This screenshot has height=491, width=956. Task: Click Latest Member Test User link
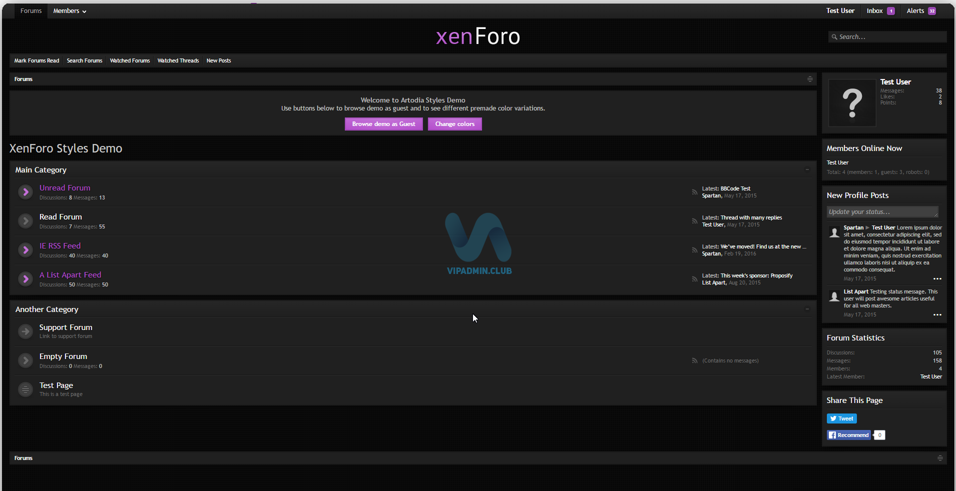(x=931, y=376)
